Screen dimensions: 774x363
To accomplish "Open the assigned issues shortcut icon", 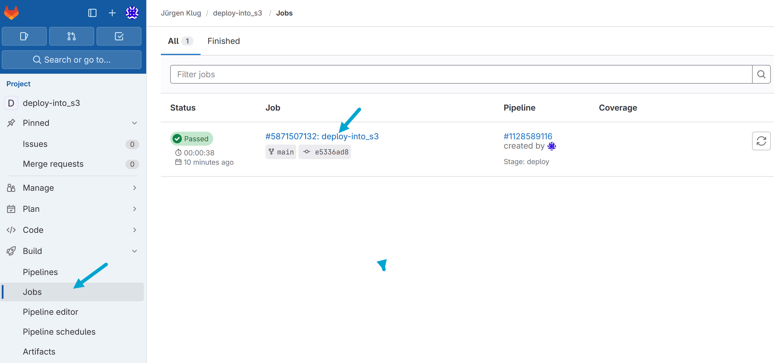I will click(24, 36).
